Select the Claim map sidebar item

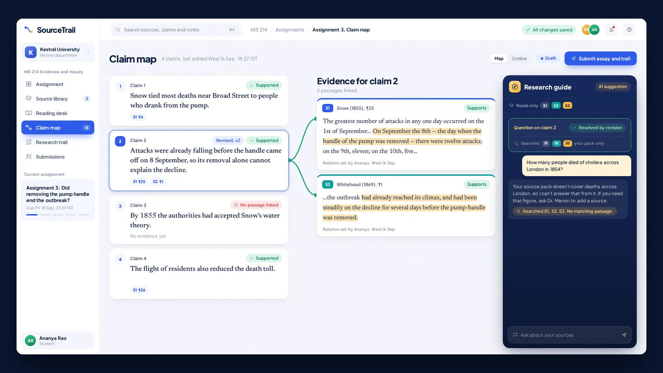pyautogui.click(x=58, y=128)
